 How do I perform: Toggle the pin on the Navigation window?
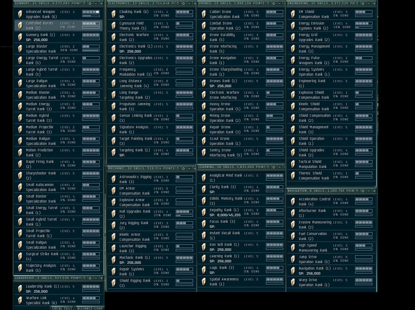tap(363, 191)
